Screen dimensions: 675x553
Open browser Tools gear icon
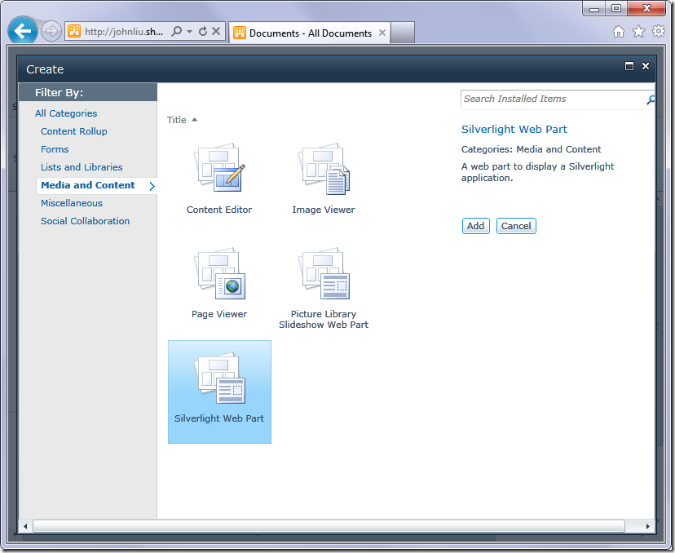tap(658, 32)
